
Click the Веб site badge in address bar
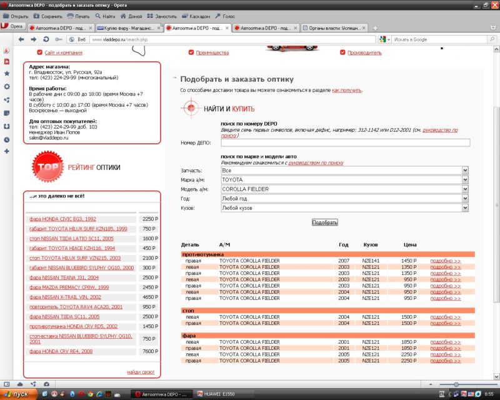point(77,39)
